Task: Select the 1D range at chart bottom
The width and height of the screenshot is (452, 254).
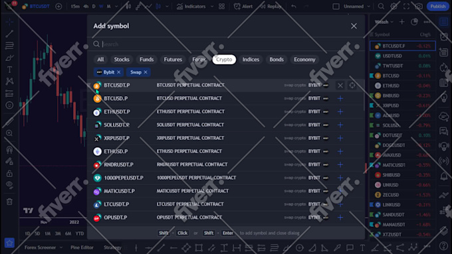Action: [x=27, y=233]
